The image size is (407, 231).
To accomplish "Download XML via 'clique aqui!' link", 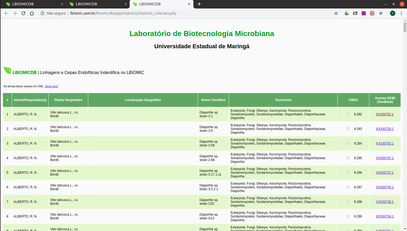I will coord(52,86).
